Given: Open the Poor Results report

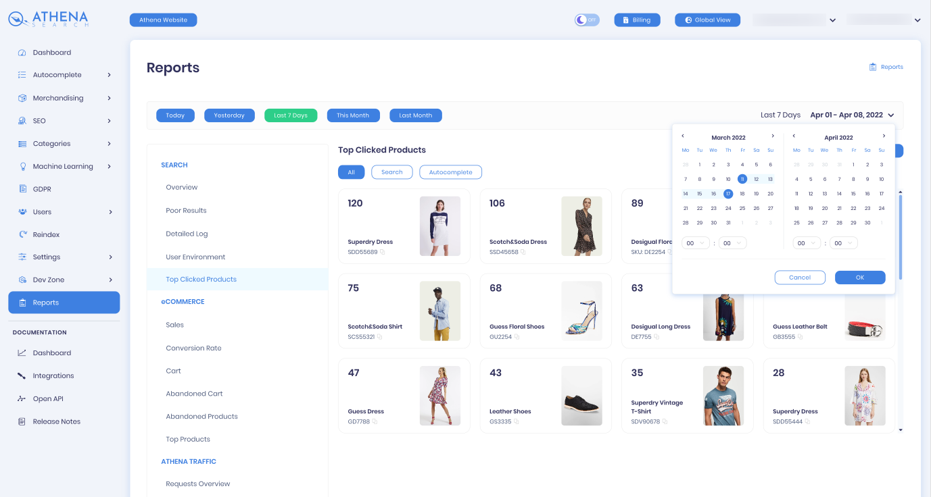Looking at the screenshot, I should click(186, 211).
